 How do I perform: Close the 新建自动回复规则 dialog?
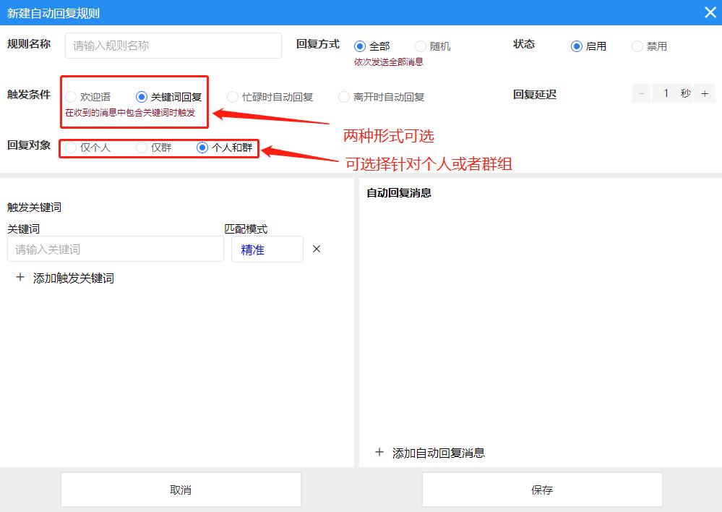[710, 12]
